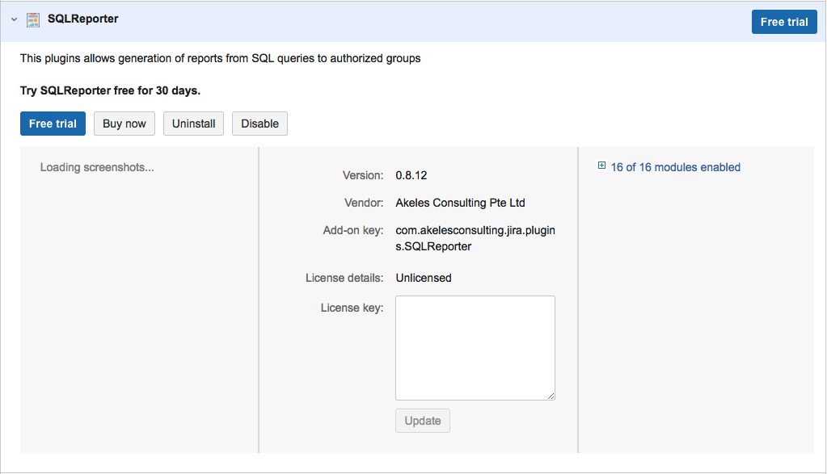The image size is (827, 474).
Task: Click the Akeles Consulting Pte Ltd vendor name
Action: tap(460, 203)
